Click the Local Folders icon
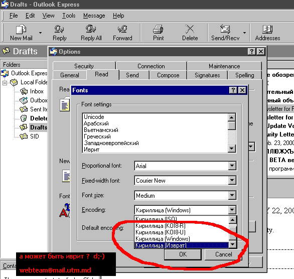This screenshot has width=294, height=279. point(14,82)
